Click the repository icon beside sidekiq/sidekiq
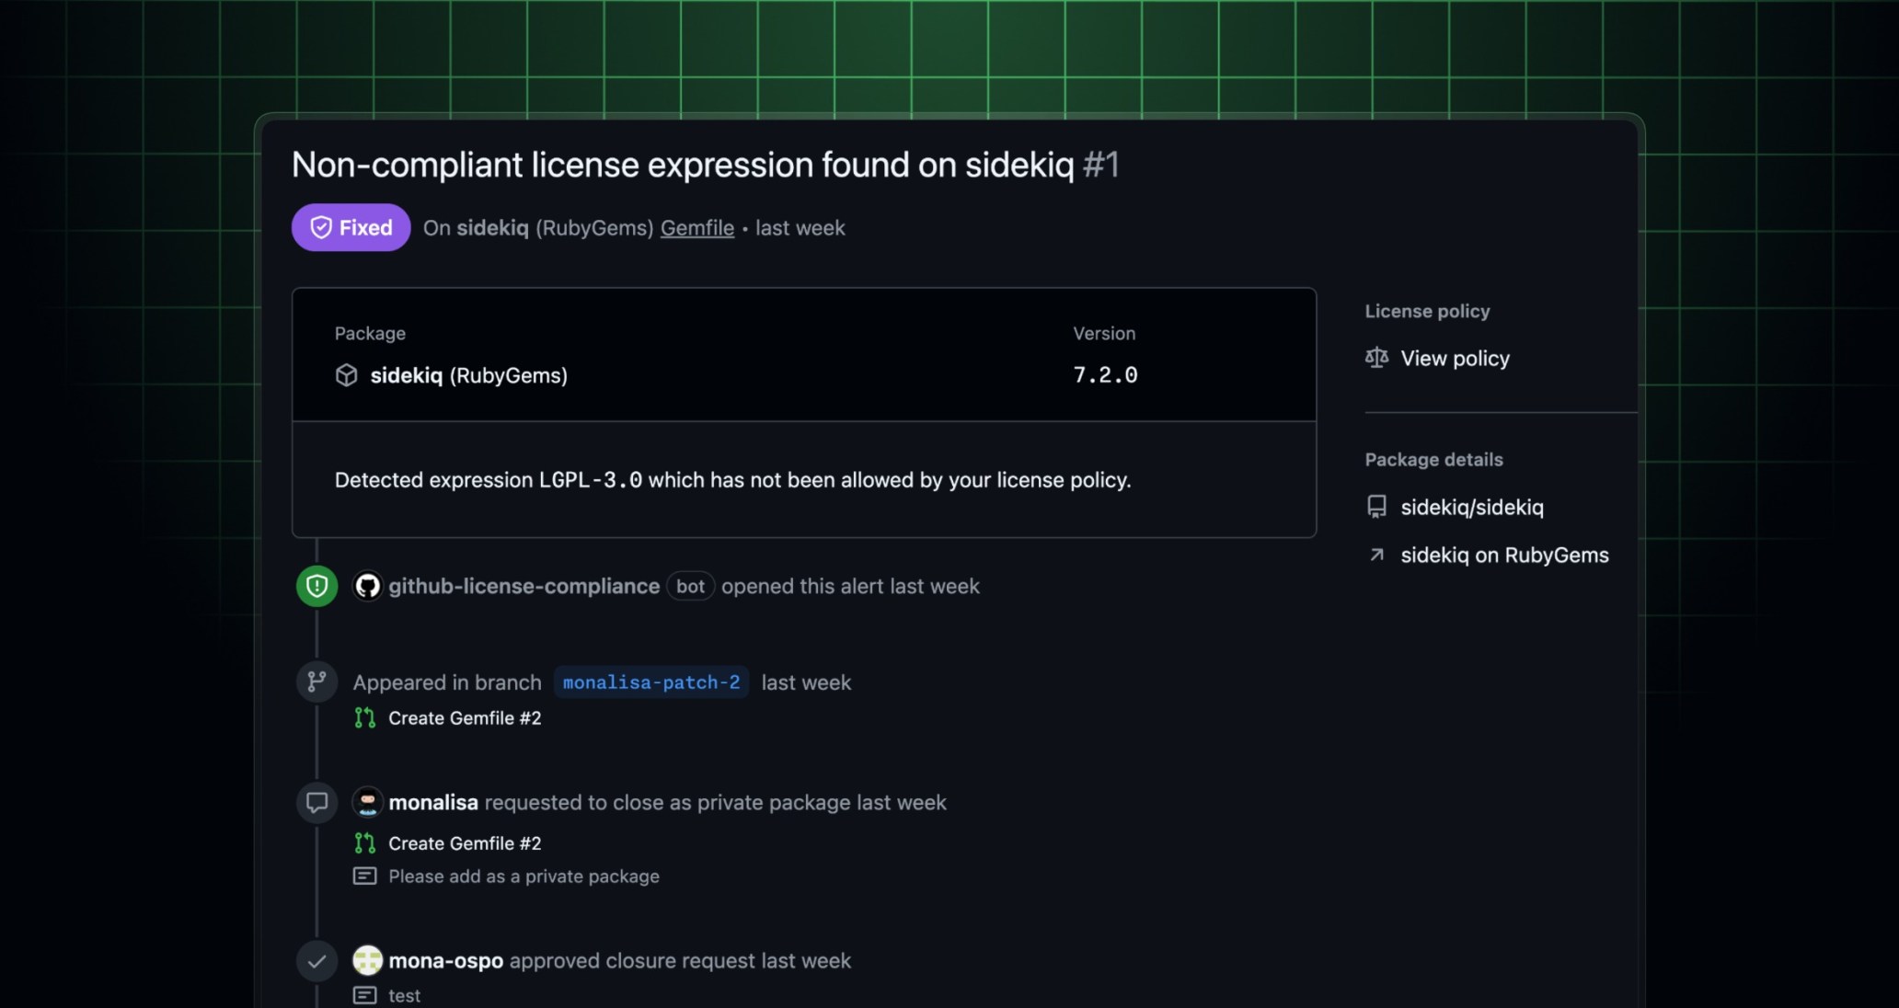 1376,507
